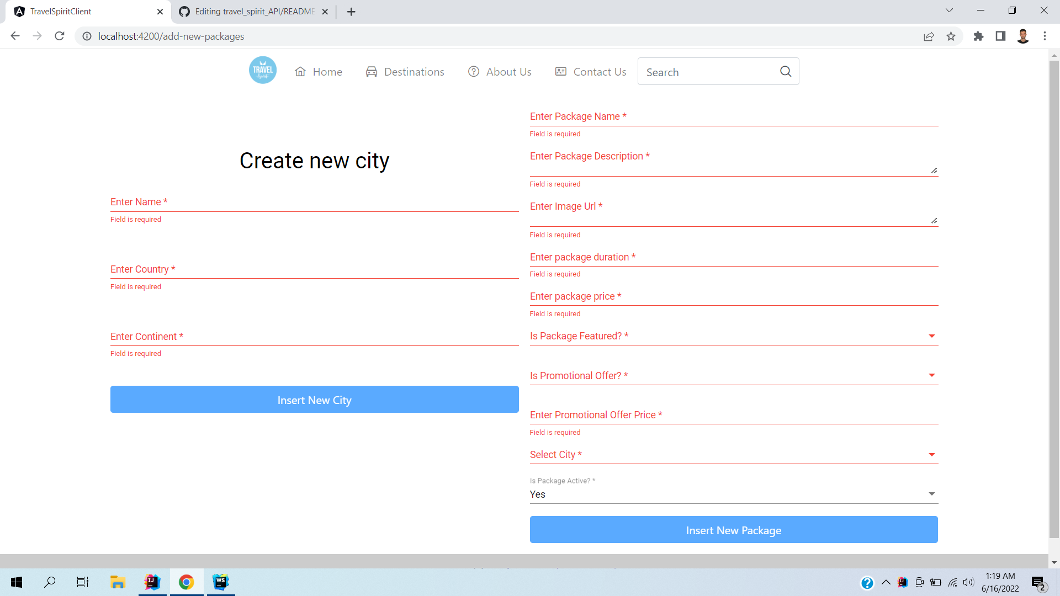Open WebStorm from the taskbar
Viewport: 1060px width, 596px height.
pos(221,582)
